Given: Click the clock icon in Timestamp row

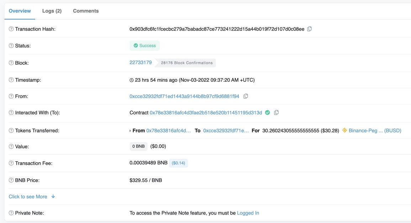Looking at the screenshot, I should 132,80.
